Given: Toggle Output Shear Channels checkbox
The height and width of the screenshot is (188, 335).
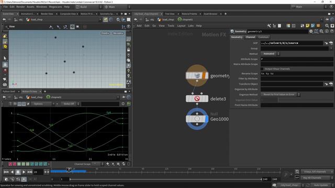Looking at the screenshot, I should coord(262,69).
